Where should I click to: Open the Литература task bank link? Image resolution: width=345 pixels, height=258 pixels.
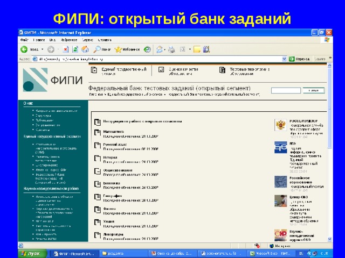click(x=113, y=234)
